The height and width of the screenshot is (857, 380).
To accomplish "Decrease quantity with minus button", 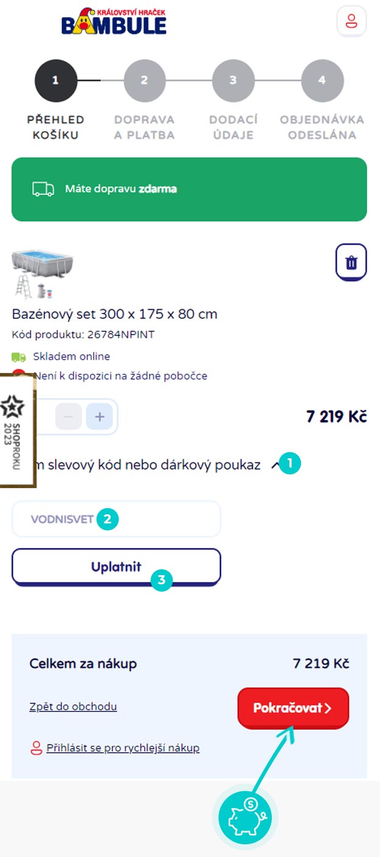I will [69, 418].
